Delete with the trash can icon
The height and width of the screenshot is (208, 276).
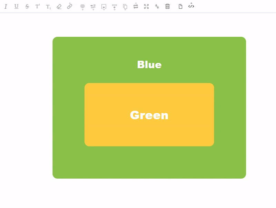(167, 6)
